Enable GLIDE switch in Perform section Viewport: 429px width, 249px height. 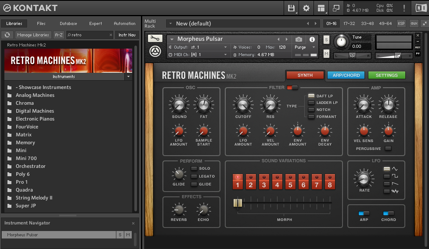point(194,184)
